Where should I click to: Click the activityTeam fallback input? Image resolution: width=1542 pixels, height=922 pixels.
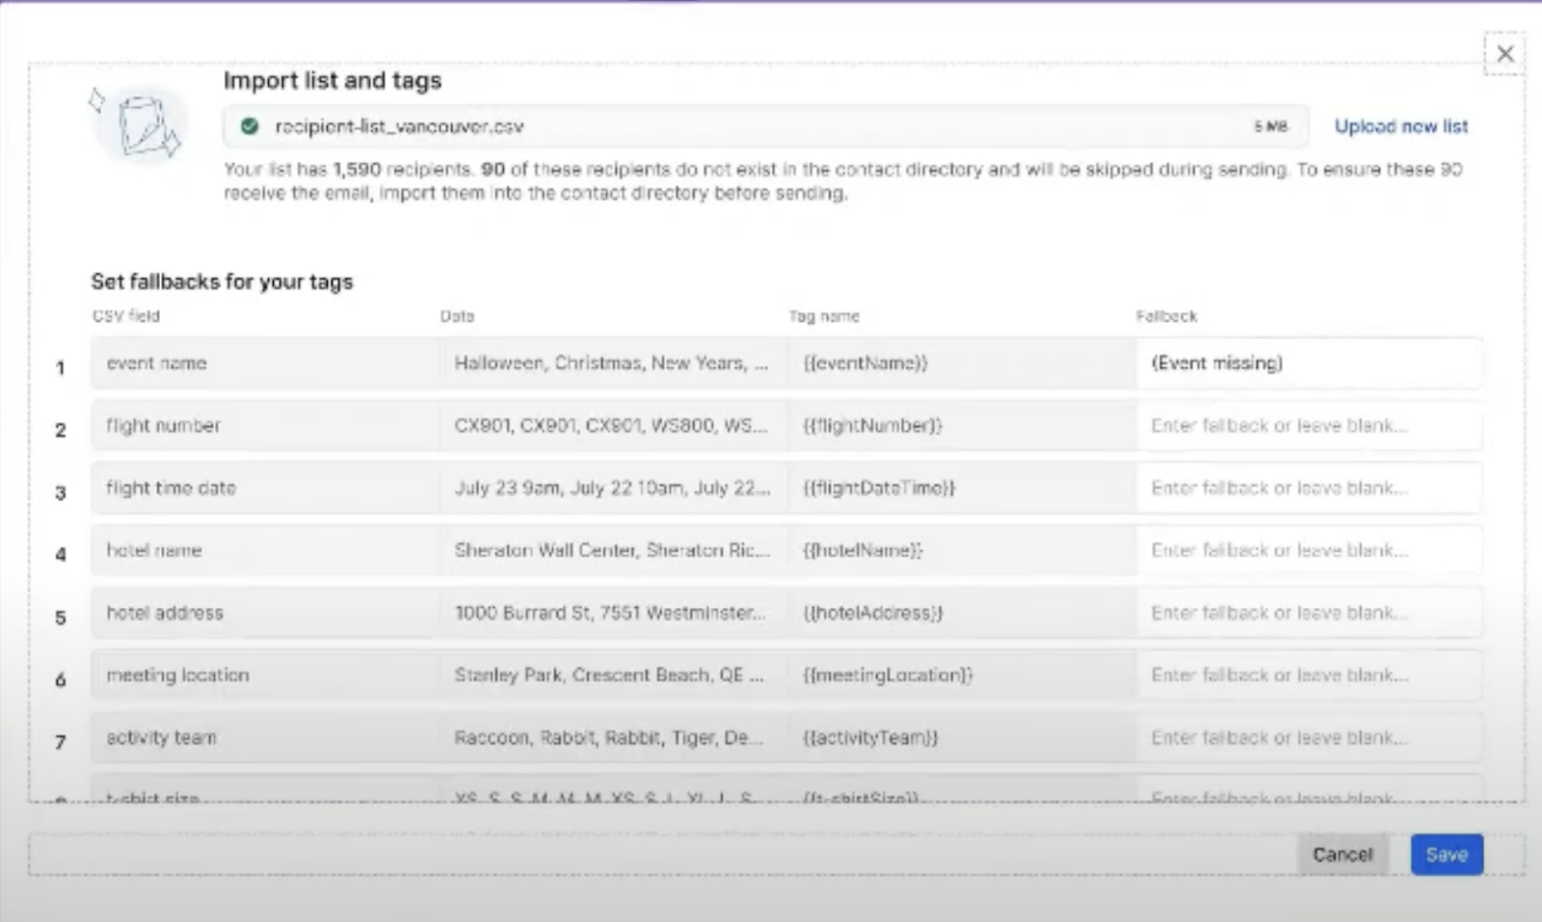point(1311,737)
